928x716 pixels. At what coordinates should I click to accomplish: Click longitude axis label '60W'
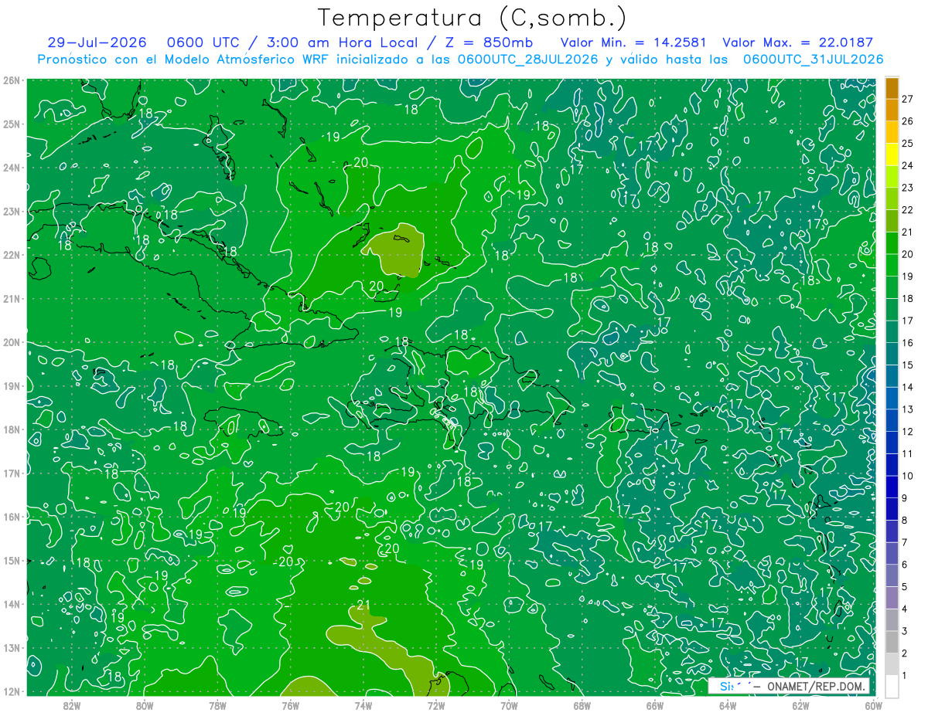[872, 705]
